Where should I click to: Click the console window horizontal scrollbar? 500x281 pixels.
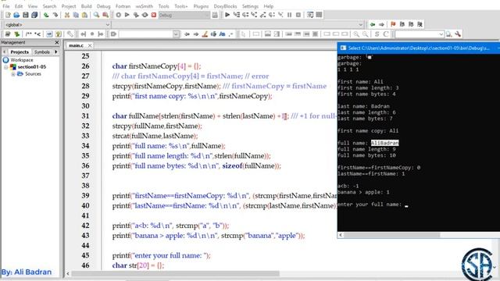click(x=392, y=235)
